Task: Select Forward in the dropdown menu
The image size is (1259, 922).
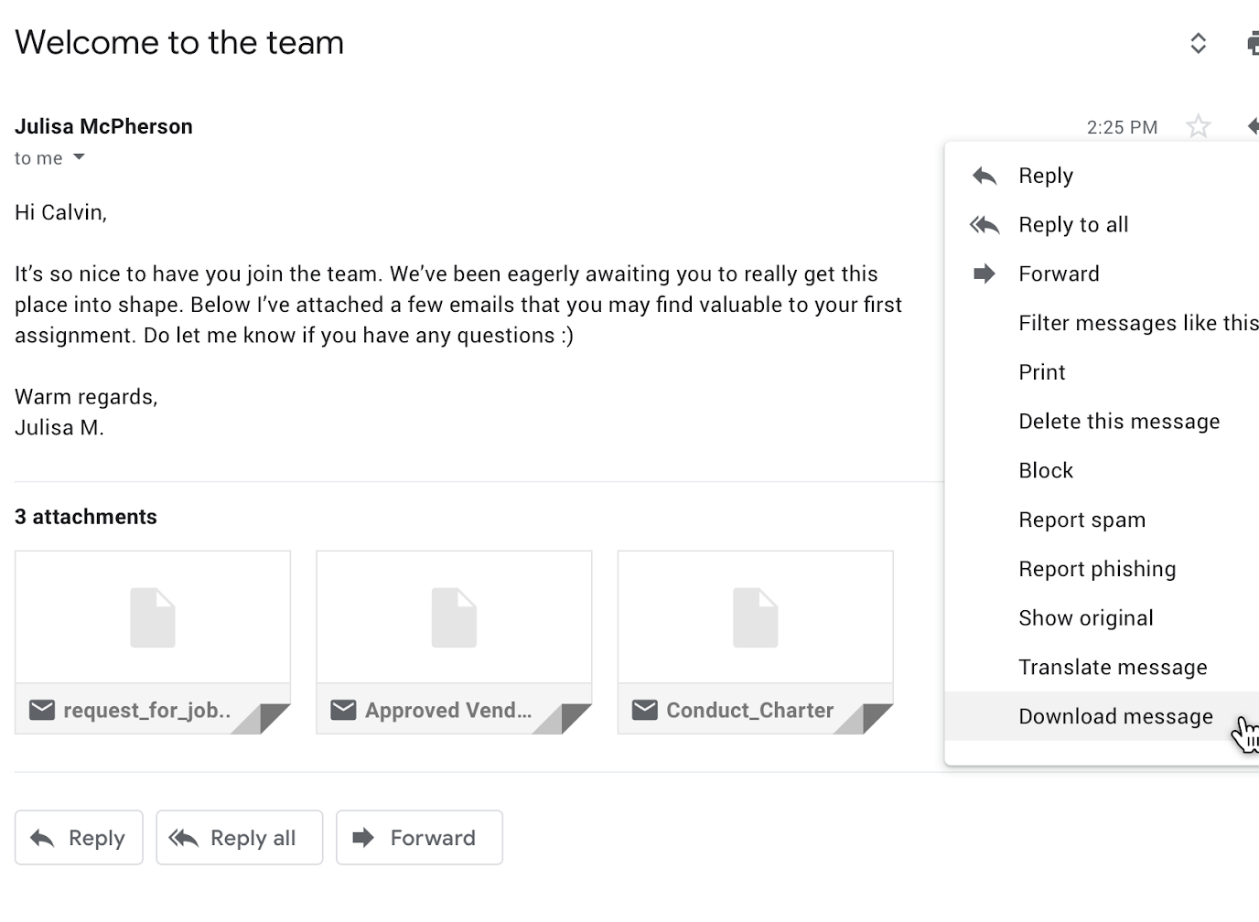Action: (x=1059, y=274)
